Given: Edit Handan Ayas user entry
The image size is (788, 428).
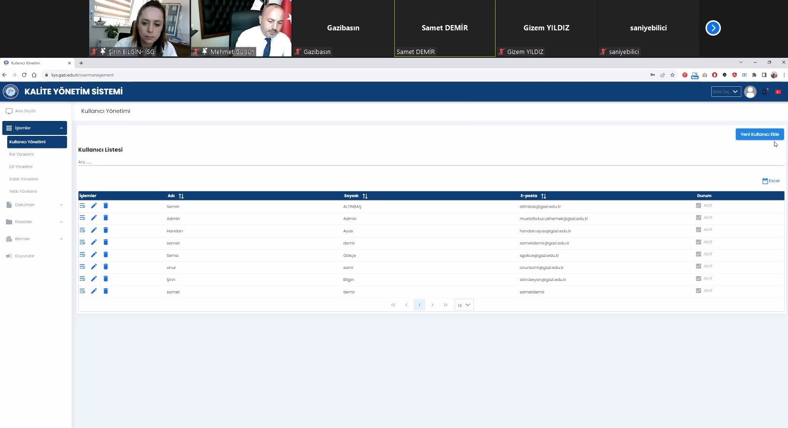Looking at the screenshot, I should 94,230.
